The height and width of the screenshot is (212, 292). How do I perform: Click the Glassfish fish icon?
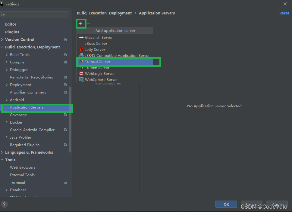click(81, 37)
